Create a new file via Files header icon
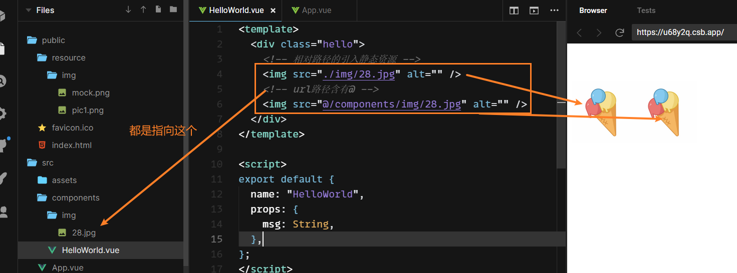This screenshot has height=273, width=737. pos(158,9)
